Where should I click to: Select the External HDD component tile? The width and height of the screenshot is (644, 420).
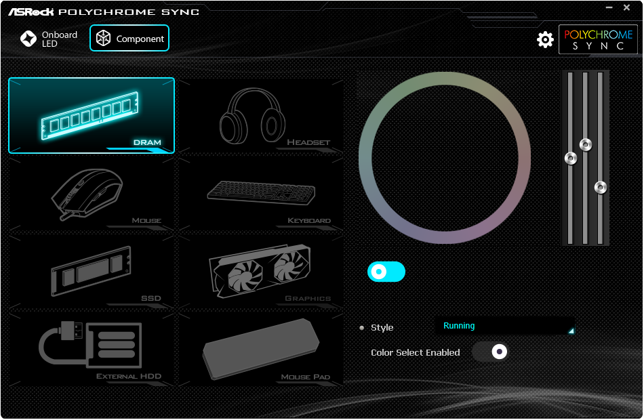tap(92, 350)
